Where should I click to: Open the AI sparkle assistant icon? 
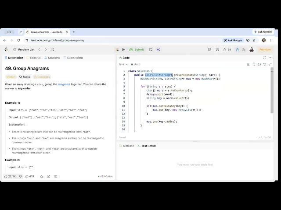point(158,49)
